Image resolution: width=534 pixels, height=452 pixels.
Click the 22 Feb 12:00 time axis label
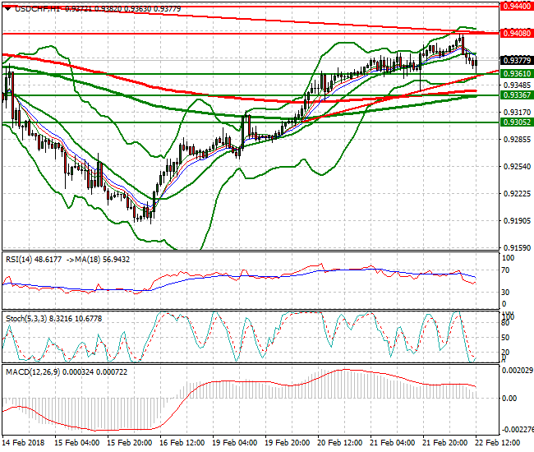pos(497,443)
